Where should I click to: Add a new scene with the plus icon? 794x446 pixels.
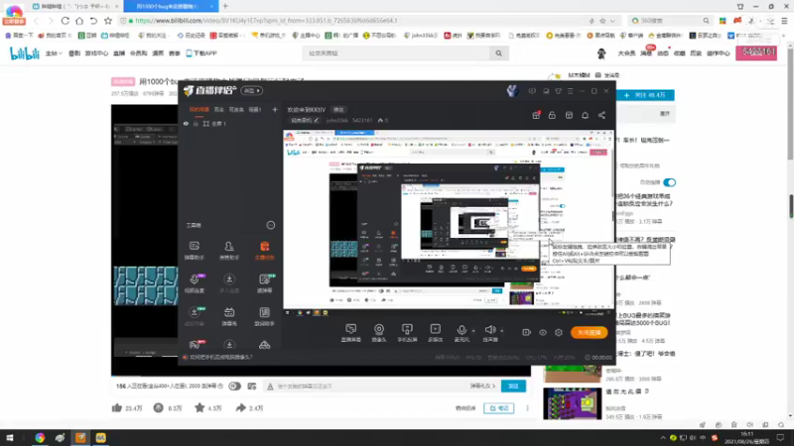click(x=275, y=109)
